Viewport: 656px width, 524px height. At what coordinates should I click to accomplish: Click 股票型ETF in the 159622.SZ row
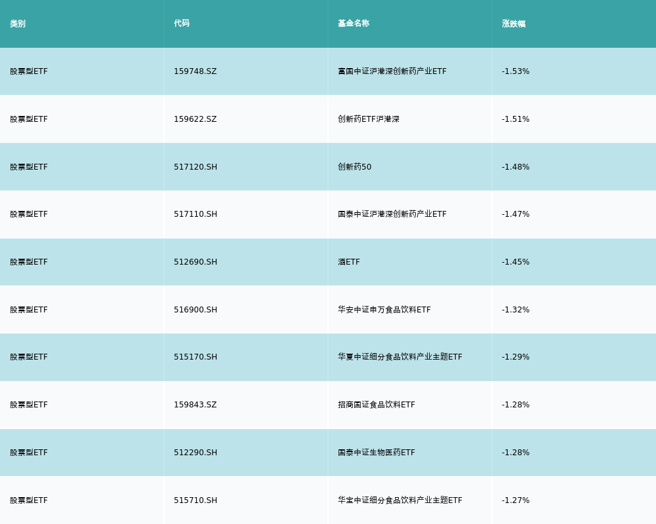pyautogui.click(x=29, y=119)
